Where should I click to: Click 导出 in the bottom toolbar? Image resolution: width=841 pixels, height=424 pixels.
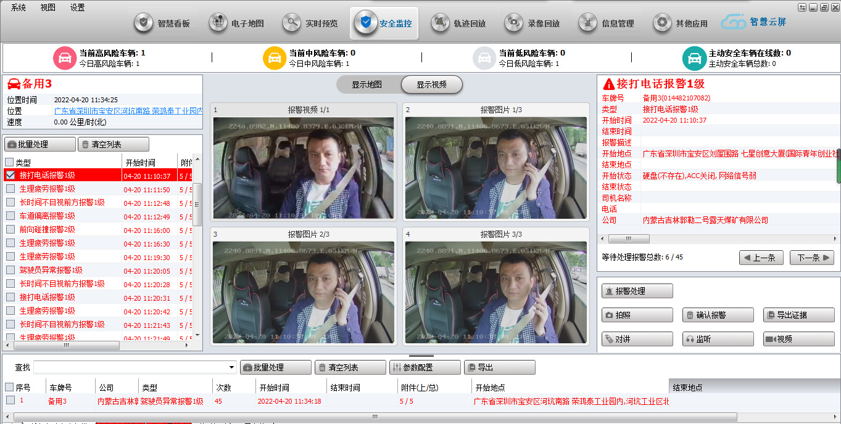click(500, 367)
